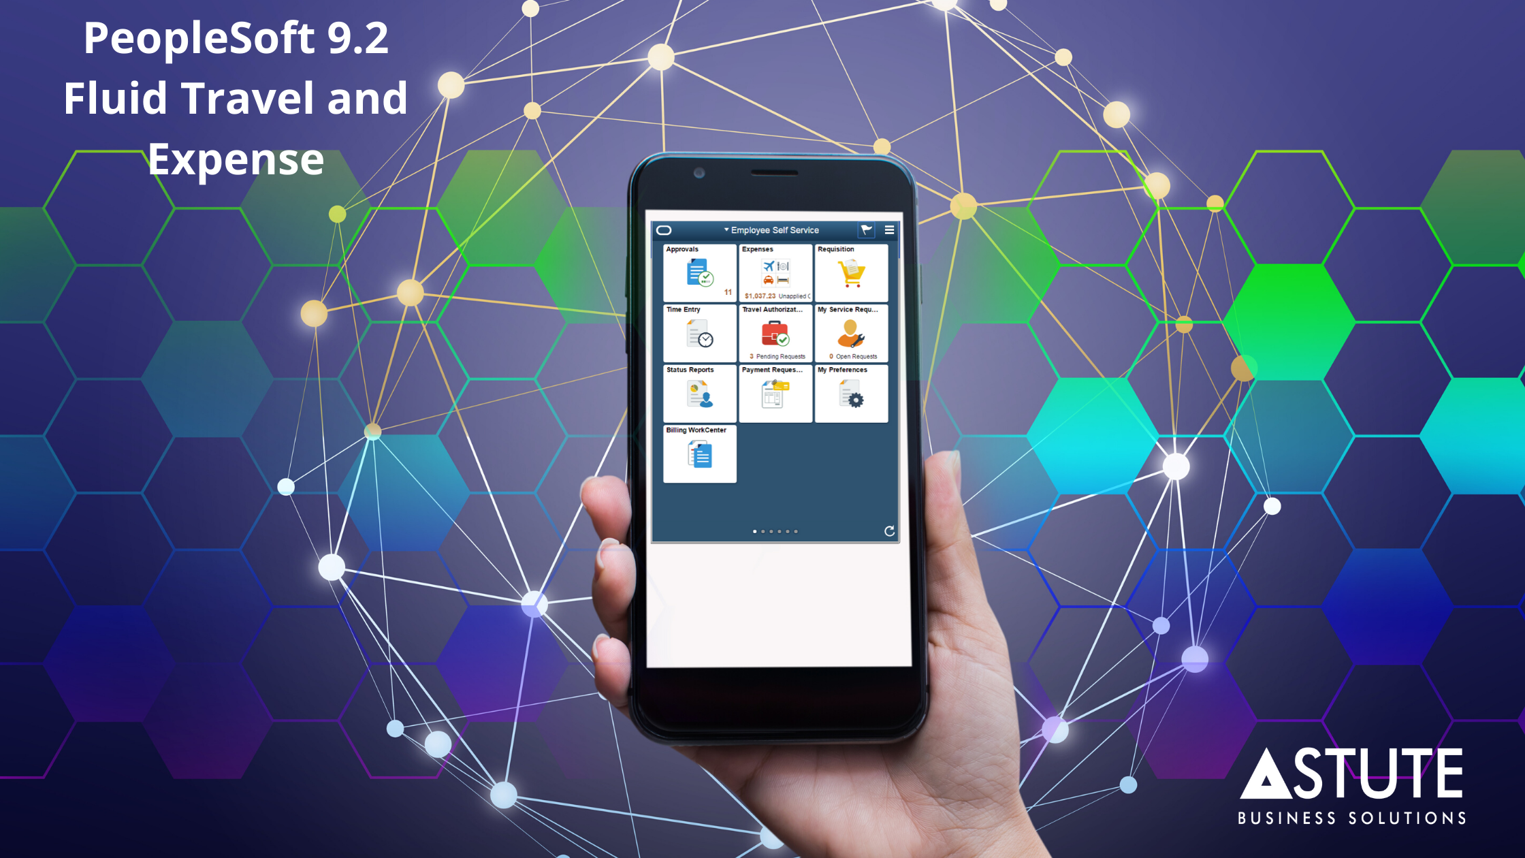Open the Time Entry tile
Viewport: 1525px width, 858px height.
point(699,334)
